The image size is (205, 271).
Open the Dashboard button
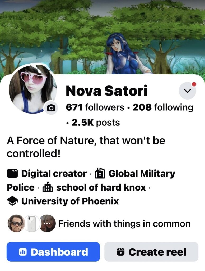[x=53, y=252]
